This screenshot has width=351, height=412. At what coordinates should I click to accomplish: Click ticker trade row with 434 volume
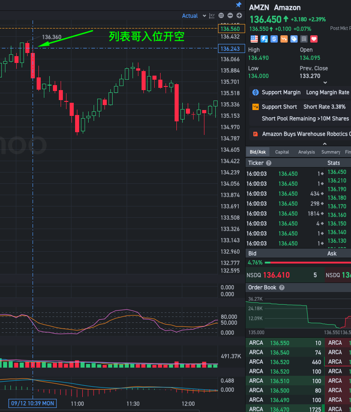285,194
